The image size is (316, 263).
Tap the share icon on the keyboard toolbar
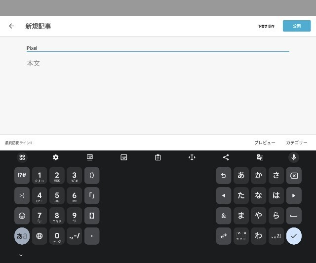tap(226, 157)
